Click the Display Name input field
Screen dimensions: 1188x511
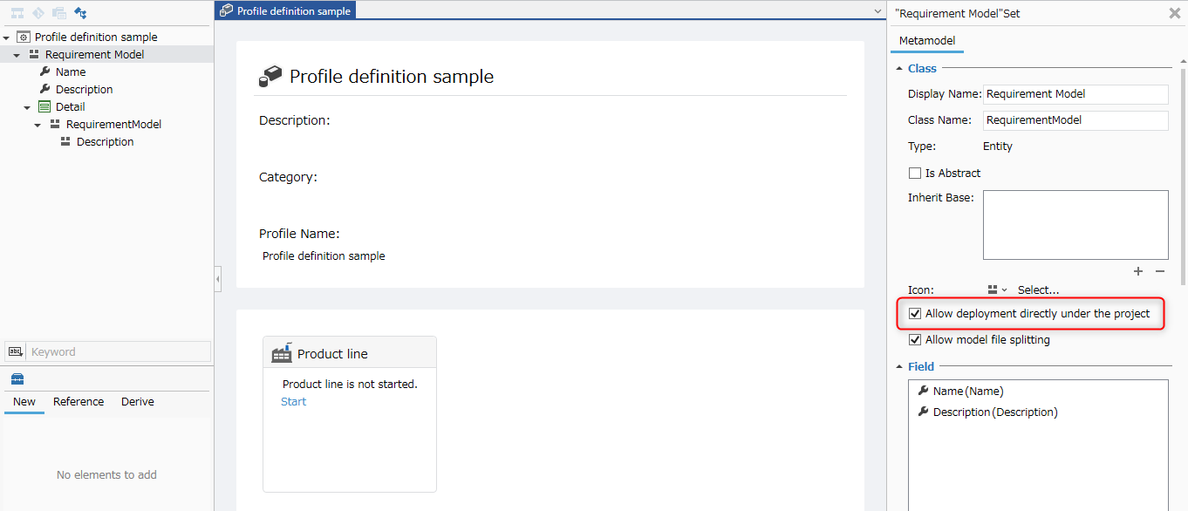point(1075,94)
